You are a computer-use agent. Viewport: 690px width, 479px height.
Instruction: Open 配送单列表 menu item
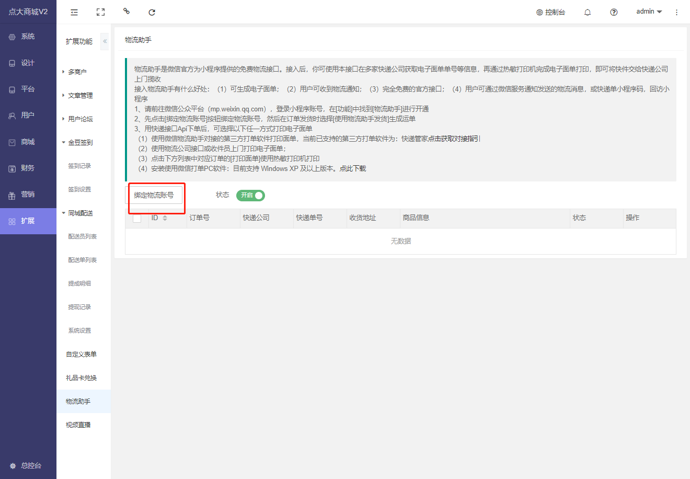tap(83, 260)
